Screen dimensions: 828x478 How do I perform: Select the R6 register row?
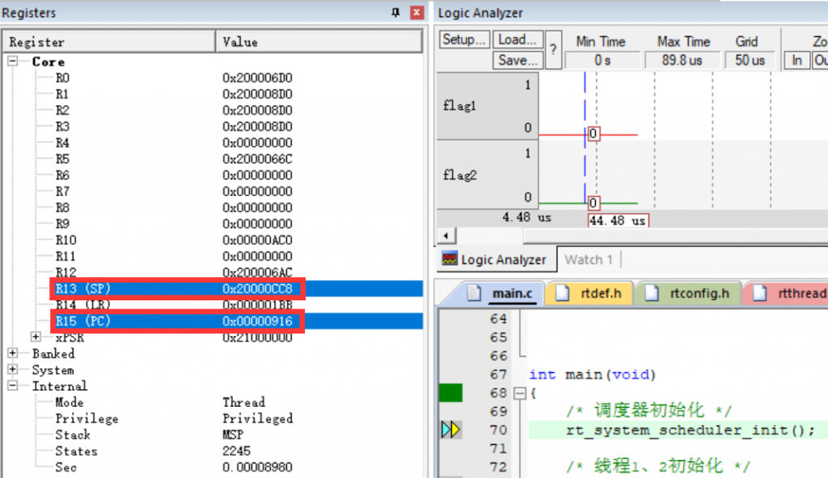tap(213, 175)
